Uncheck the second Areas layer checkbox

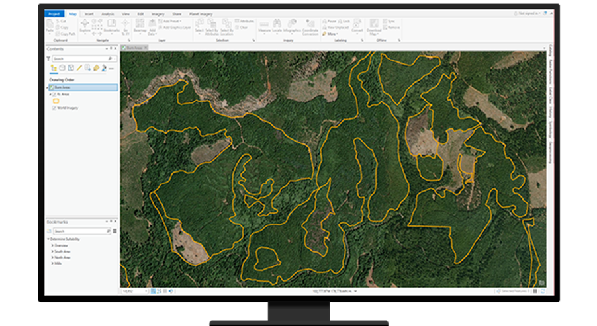54,94
